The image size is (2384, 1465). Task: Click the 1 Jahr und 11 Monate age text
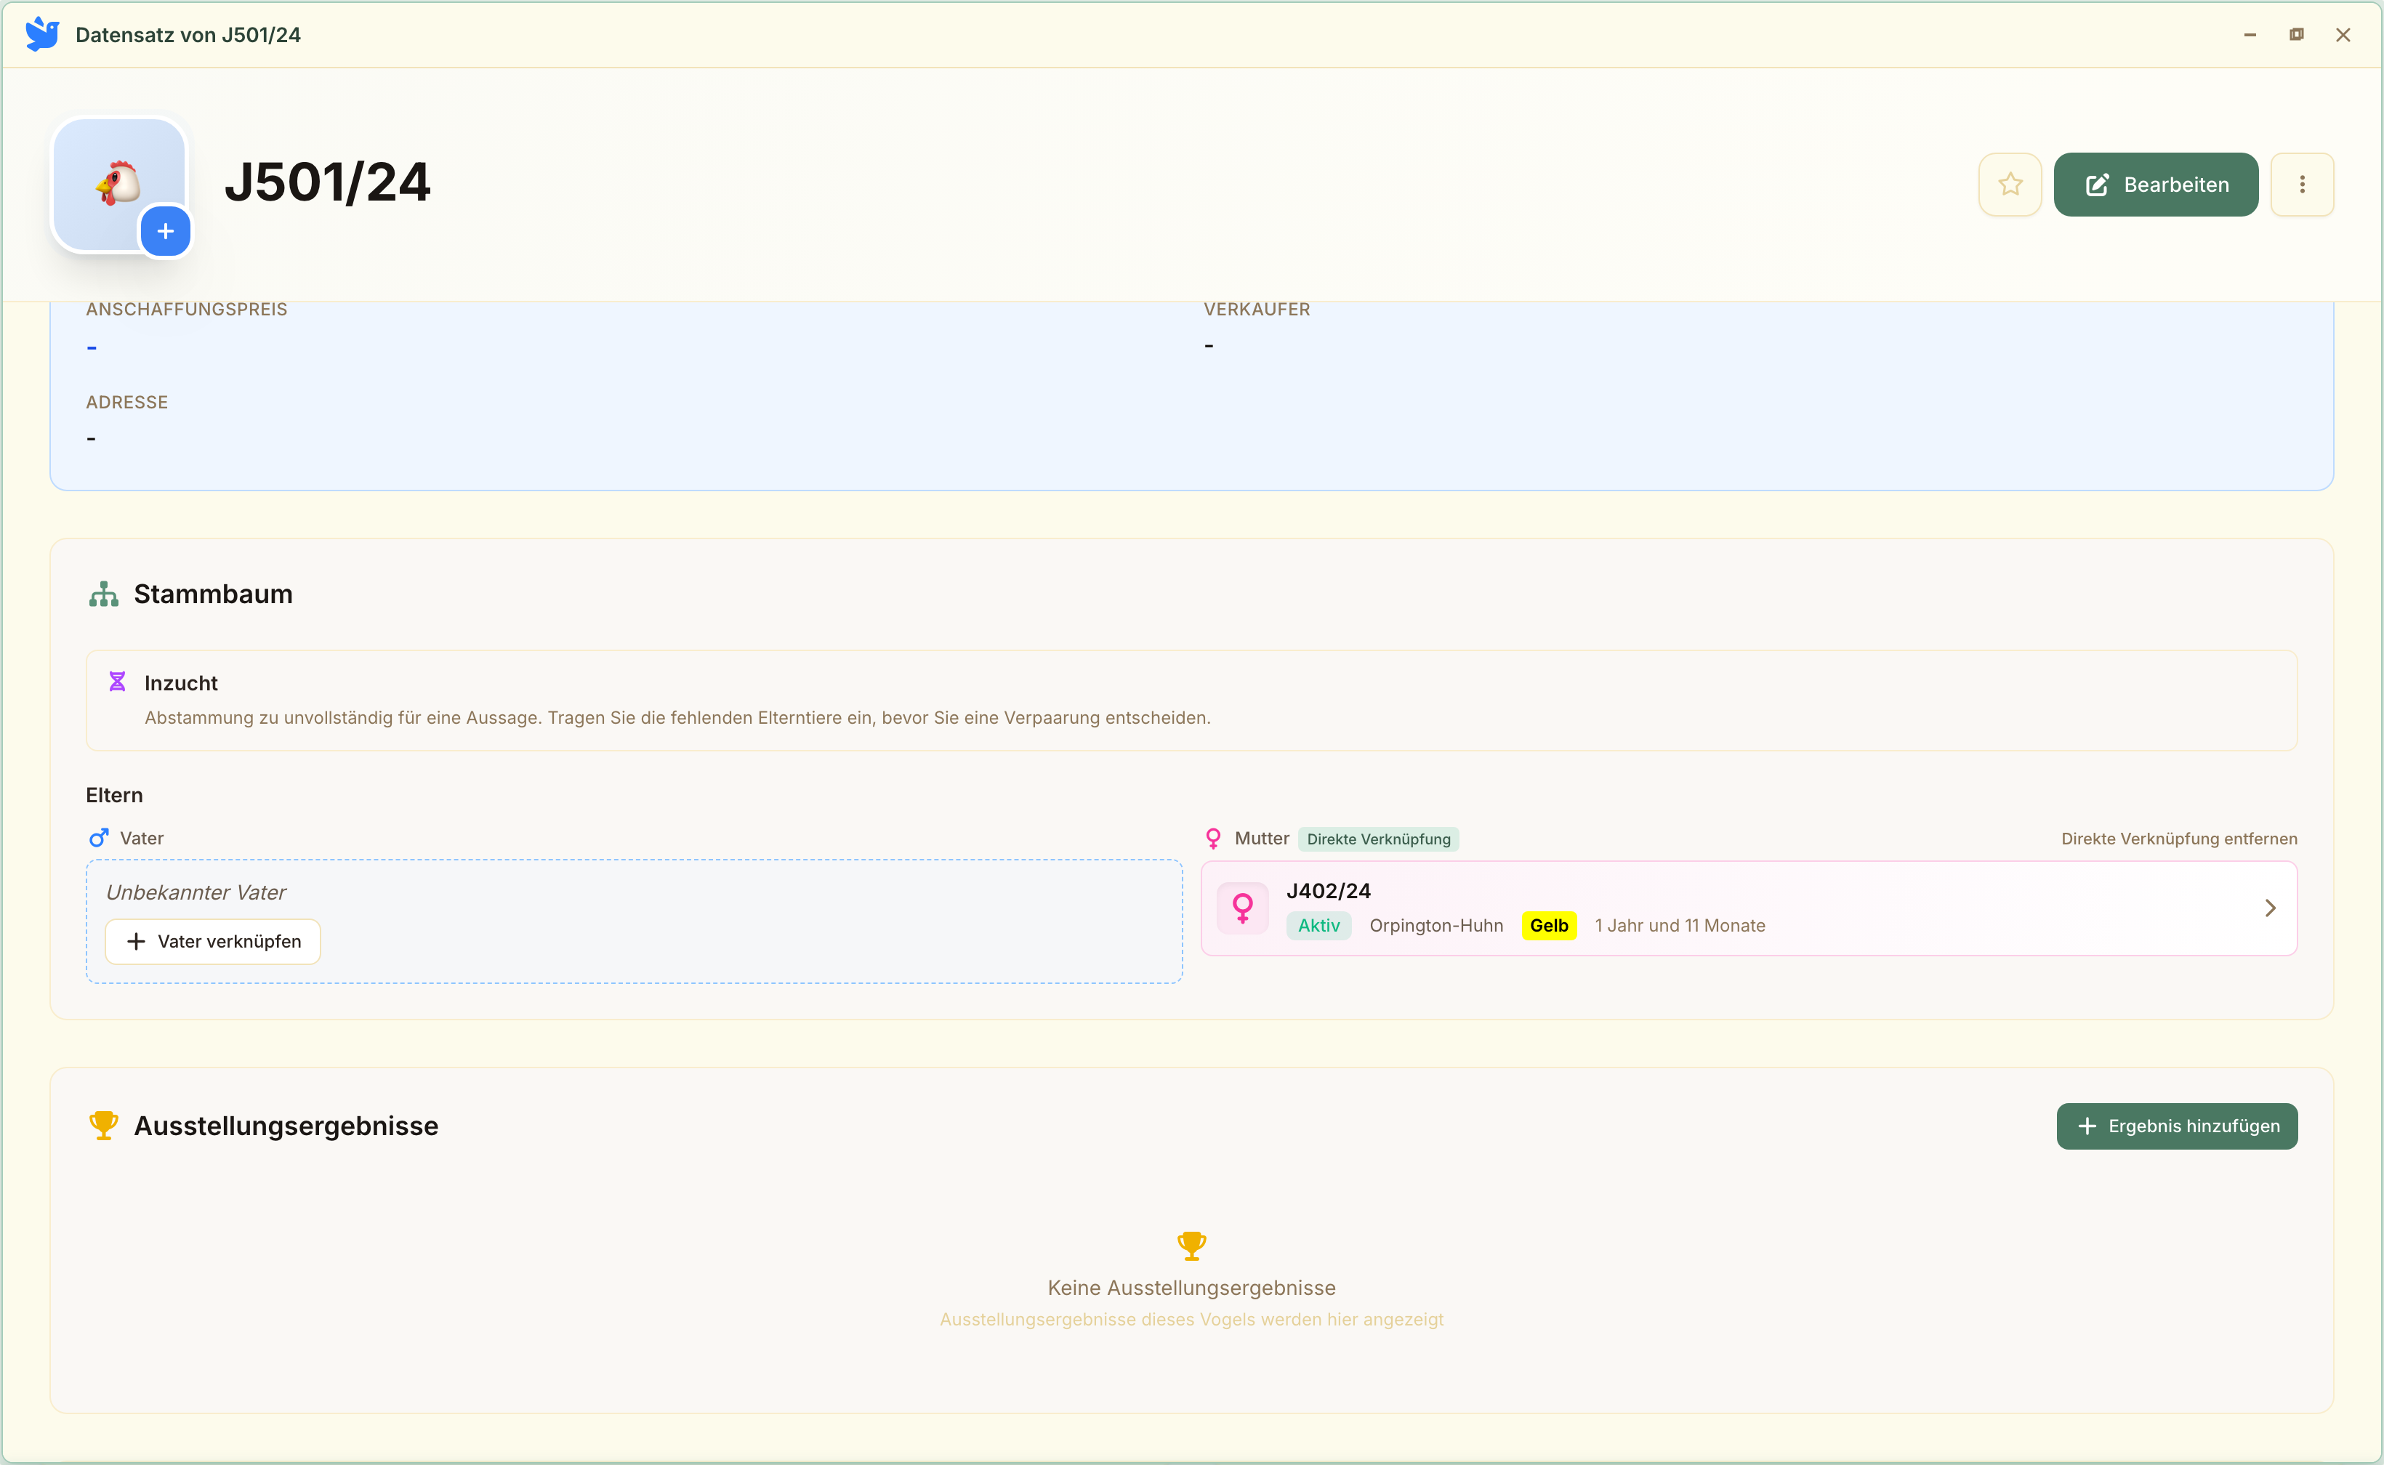[1680, 925]
